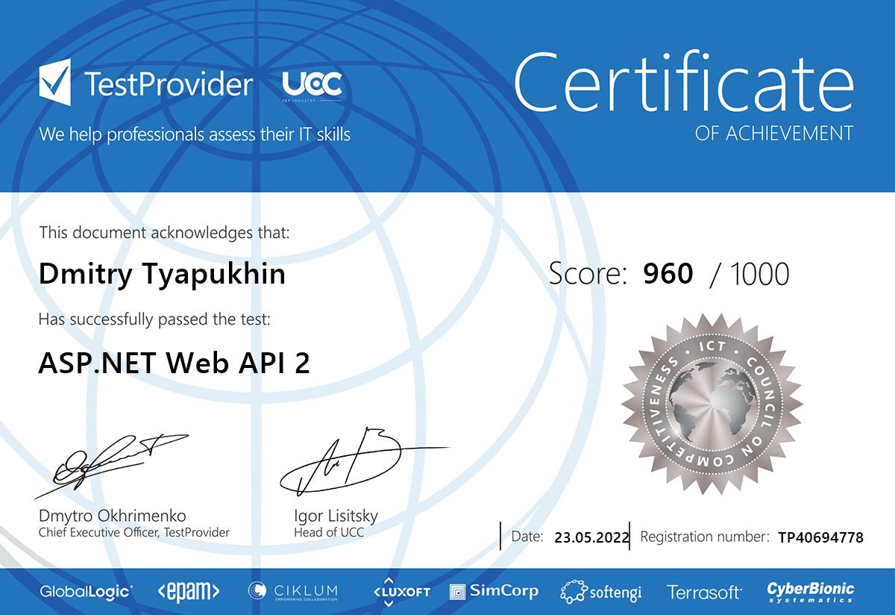
Task: Click the score value 960
Action: pyautogui.click(x=668, y=274)
